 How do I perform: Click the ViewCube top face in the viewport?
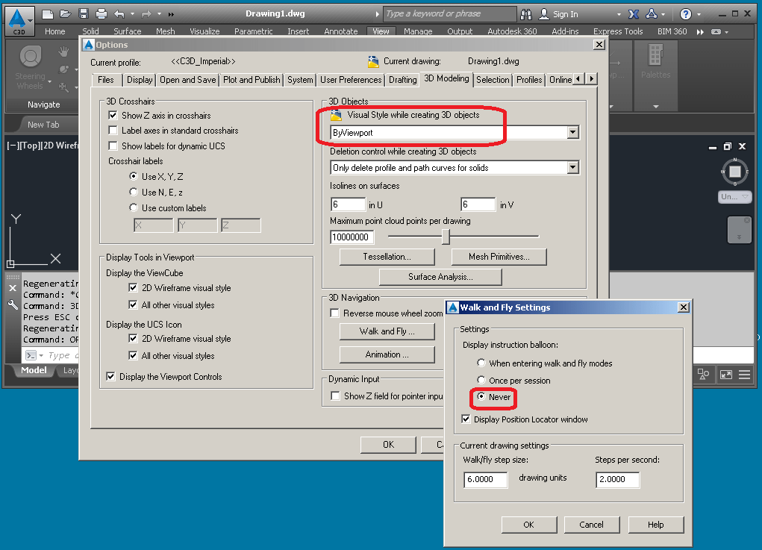click(x=735, y=172)
